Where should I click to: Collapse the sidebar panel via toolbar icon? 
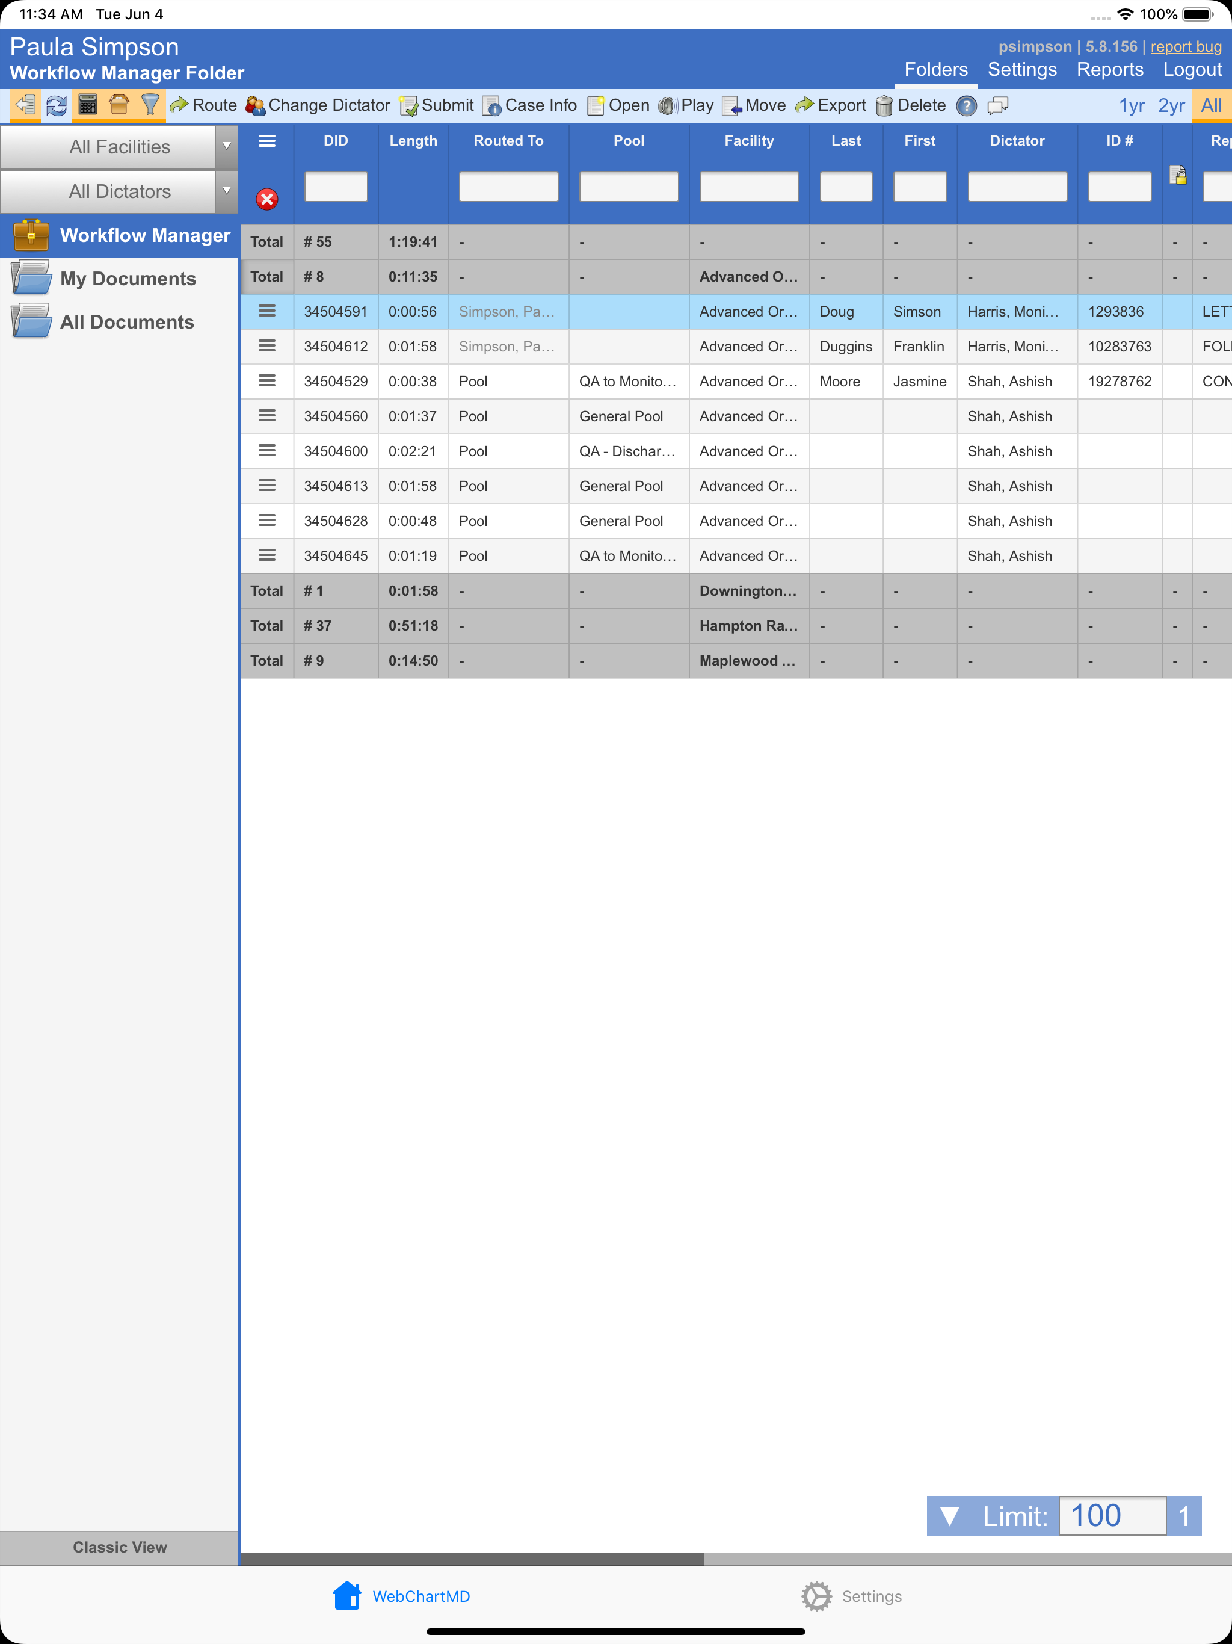tap(26, 105)
